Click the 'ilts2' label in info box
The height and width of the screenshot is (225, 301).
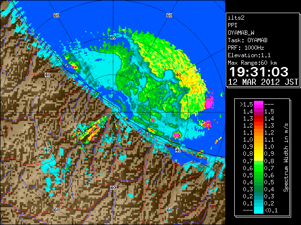(x=236, y=18)
